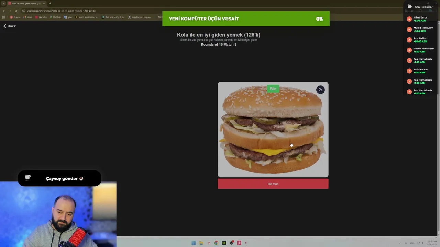
Task: Click the green Win badge
Action: (273, 89)
